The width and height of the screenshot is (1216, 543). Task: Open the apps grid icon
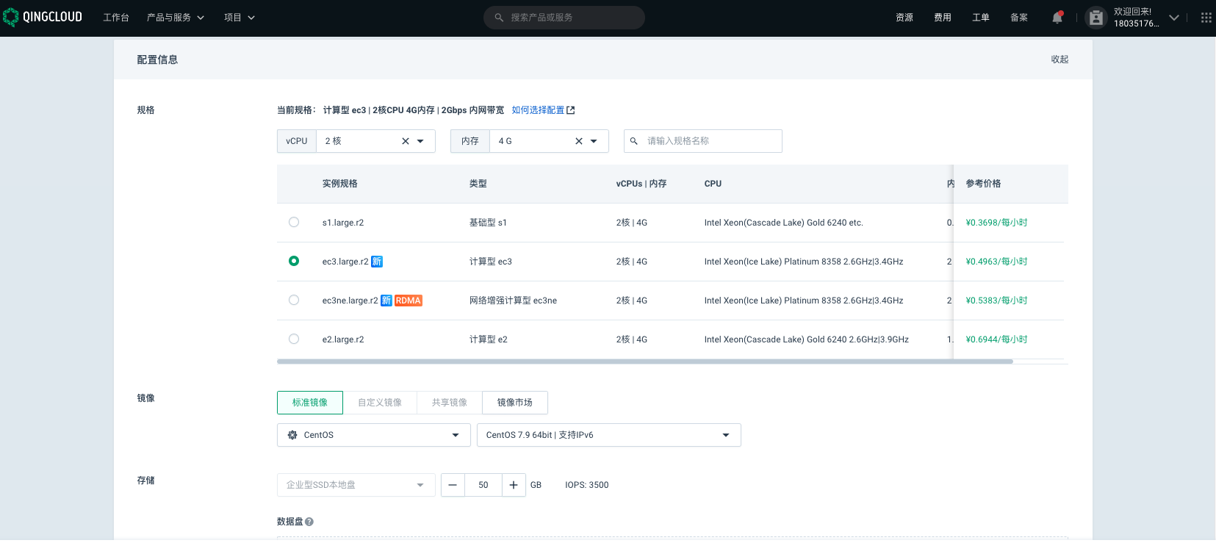click(1206, 18)
